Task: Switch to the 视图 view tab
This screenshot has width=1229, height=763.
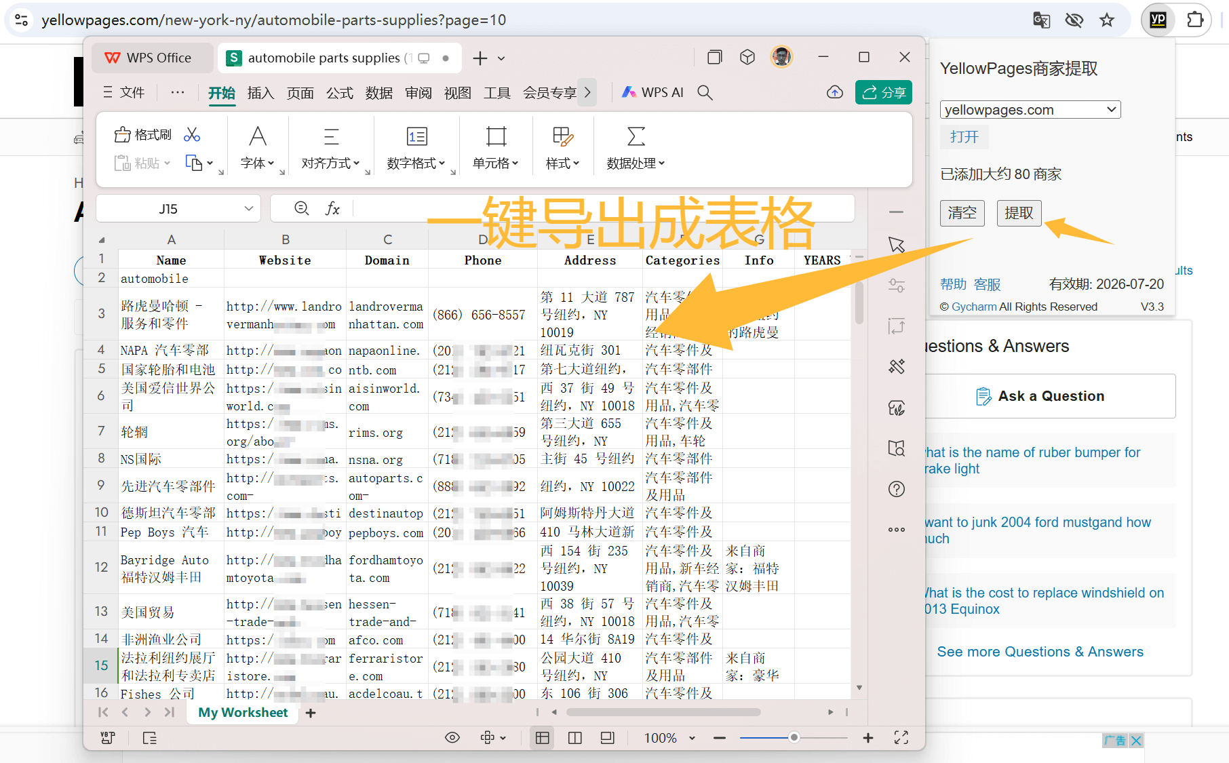Action: click(457, 93)
